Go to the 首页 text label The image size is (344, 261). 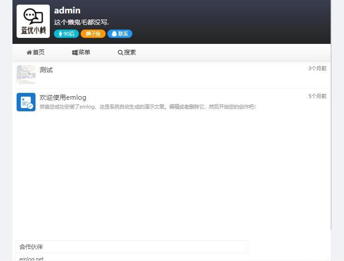pyautogui.click(x=39, y=53)
